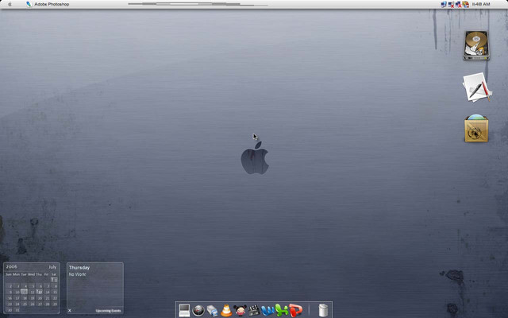
Task: Select date 4 in the calendar
Action: coord(25,286)
